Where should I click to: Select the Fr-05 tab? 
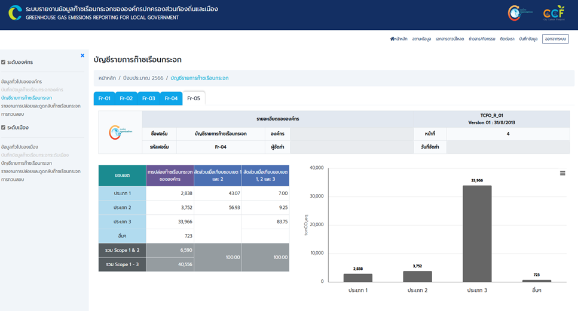pyautogui.click(x=194, y=98)
